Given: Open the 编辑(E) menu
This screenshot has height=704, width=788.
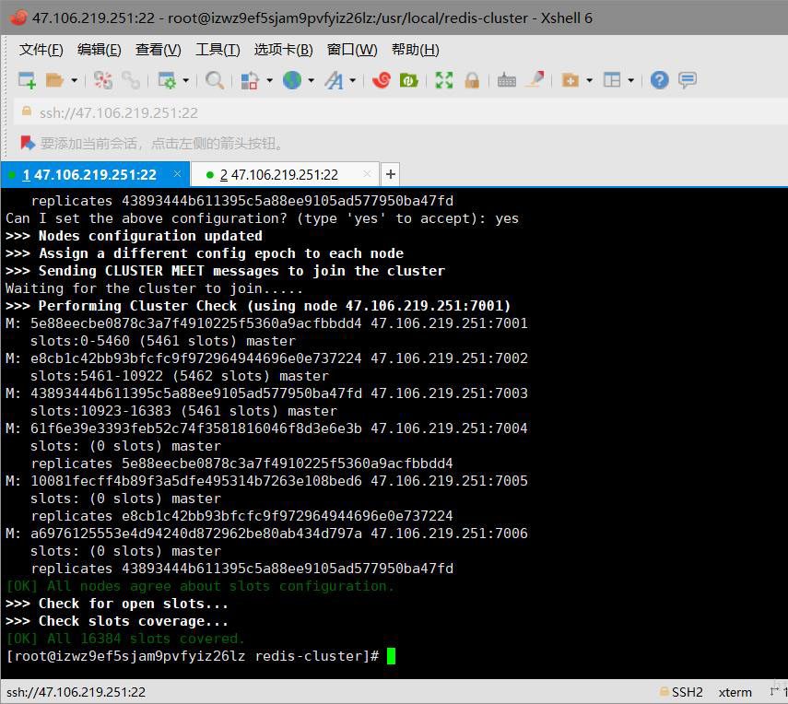Looking at the screenshot, I should coord(100,50).
